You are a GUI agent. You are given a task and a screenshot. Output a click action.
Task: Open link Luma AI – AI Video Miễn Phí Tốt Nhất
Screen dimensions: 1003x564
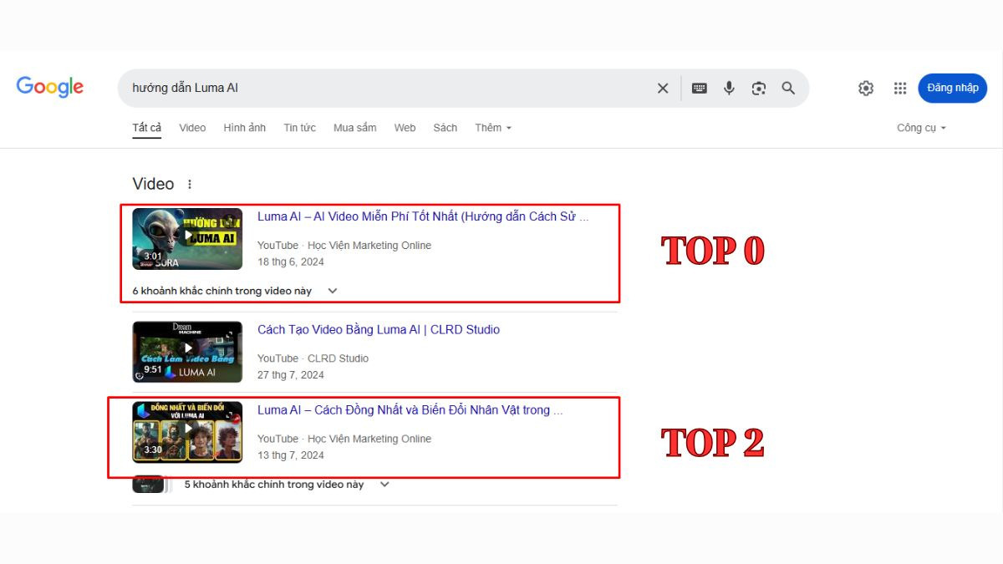coord(423,216)
